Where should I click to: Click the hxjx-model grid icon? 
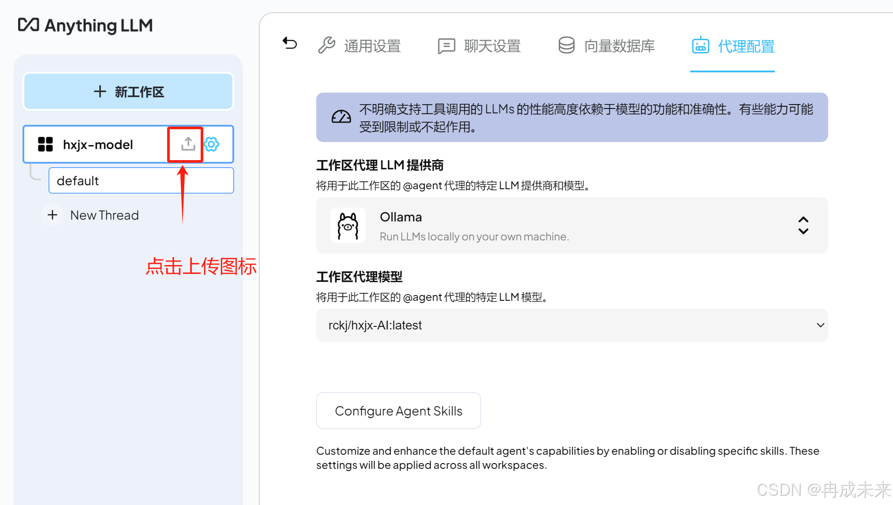click(45, 144)
